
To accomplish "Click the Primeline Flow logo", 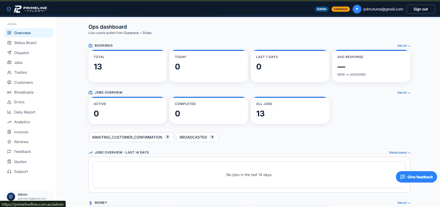I will (30, 9).
